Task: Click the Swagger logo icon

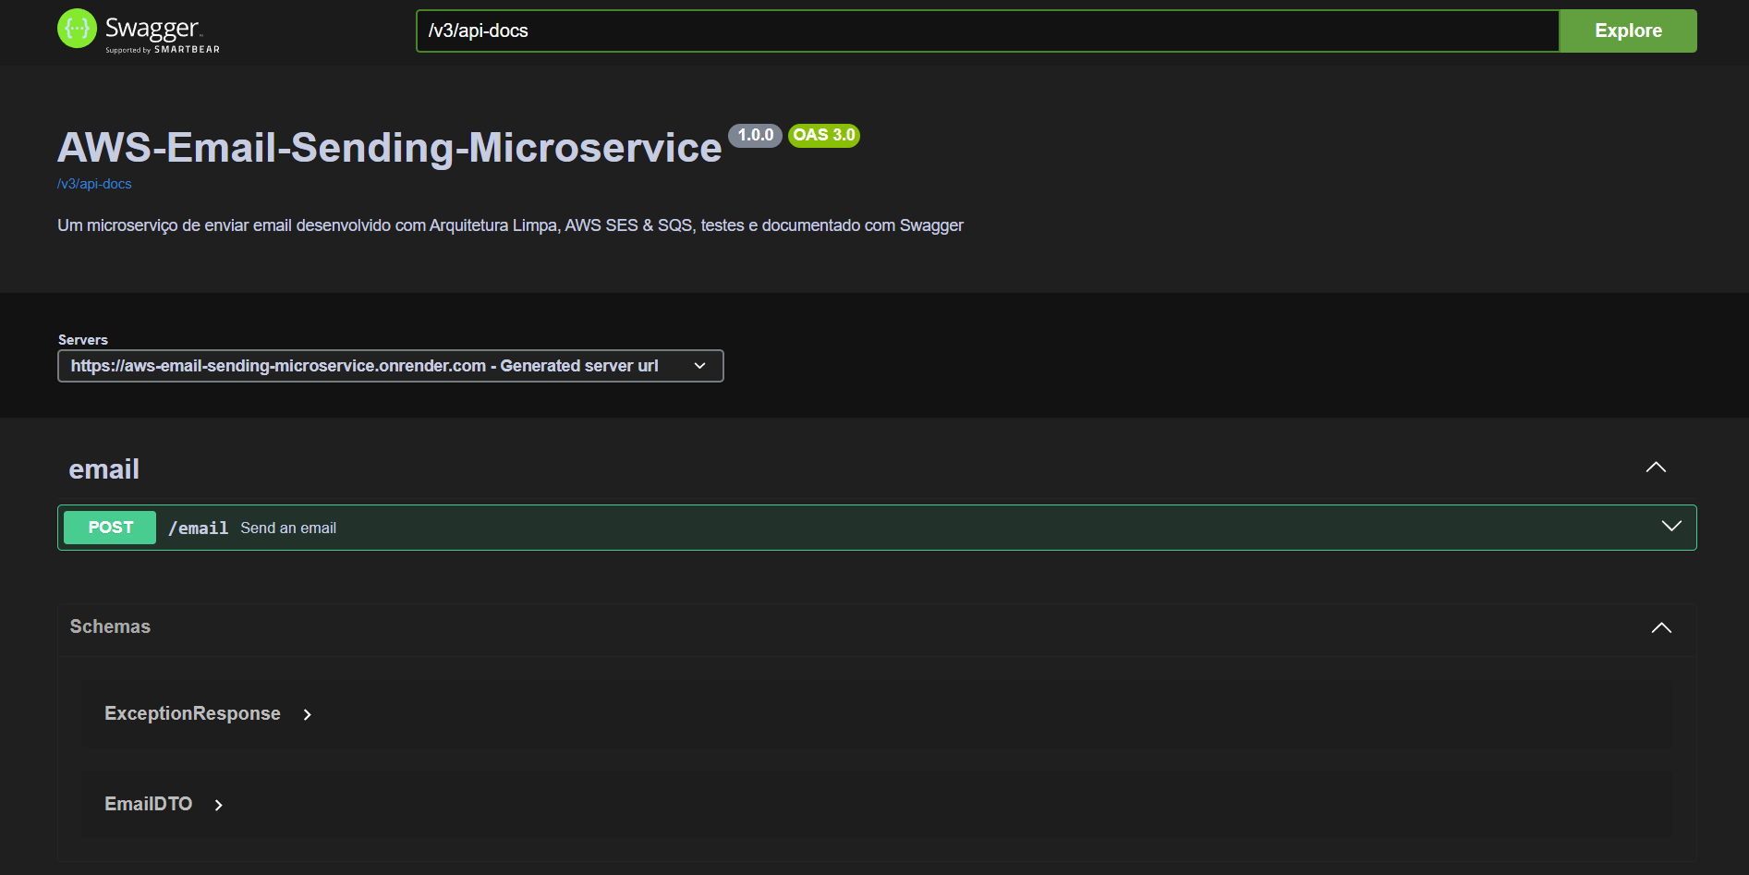Action: (x=77, y=29)
